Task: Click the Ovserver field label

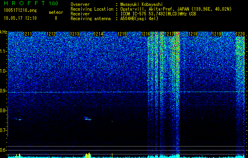Action: (80, 4)
